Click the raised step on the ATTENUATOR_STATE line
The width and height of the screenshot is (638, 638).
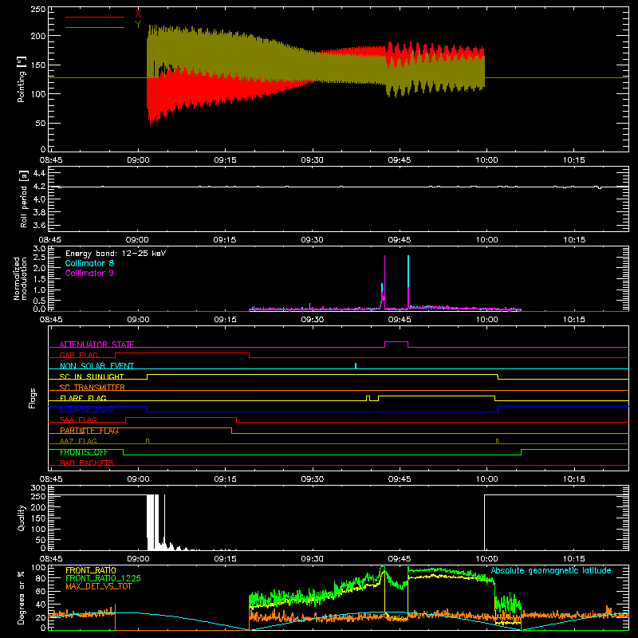[x=396, y=342]
